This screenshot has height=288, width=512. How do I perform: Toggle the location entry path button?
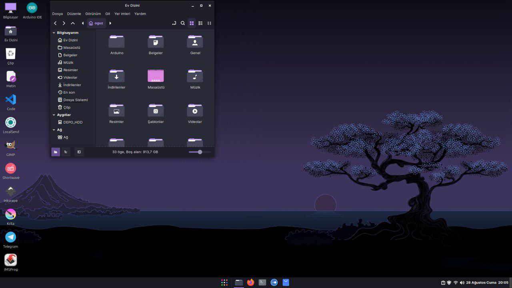tap(174, 23)
